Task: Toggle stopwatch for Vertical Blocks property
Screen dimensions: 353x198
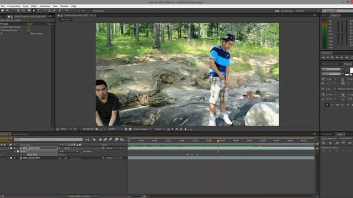Action: click(2, 30)
